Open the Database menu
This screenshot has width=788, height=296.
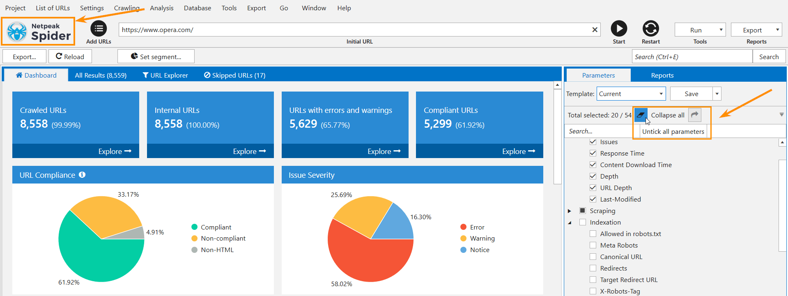pyautogui.click(x=198, y=8)
